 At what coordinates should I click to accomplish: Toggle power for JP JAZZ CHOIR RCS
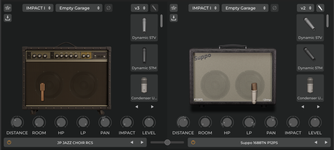[x=9, y=143]
